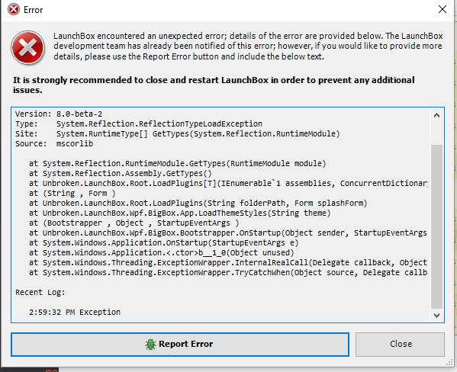Click the scrollbar down arrow in the log box
The width and height of the screenshot is (457, 372).
[436, 315]
